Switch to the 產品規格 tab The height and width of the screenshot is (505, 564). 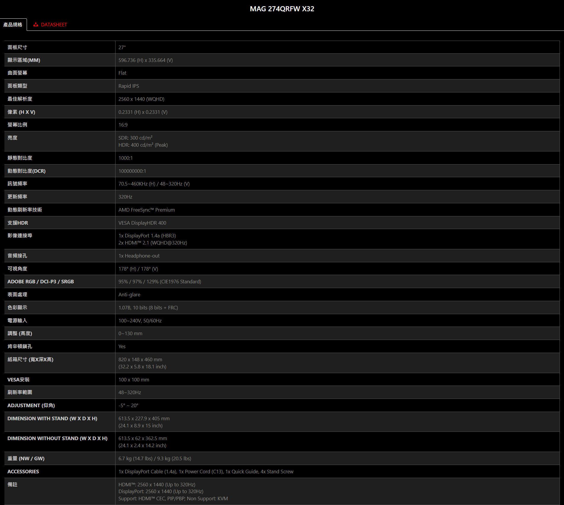pyautogui.click(x=13, y=25)
